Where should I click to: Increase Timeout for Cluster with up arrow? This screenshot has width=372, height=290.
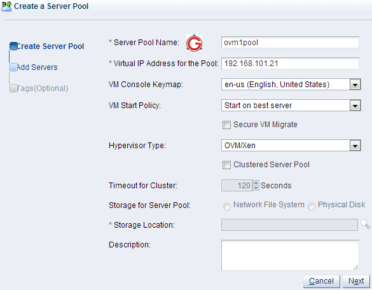[x=256, y=183]
